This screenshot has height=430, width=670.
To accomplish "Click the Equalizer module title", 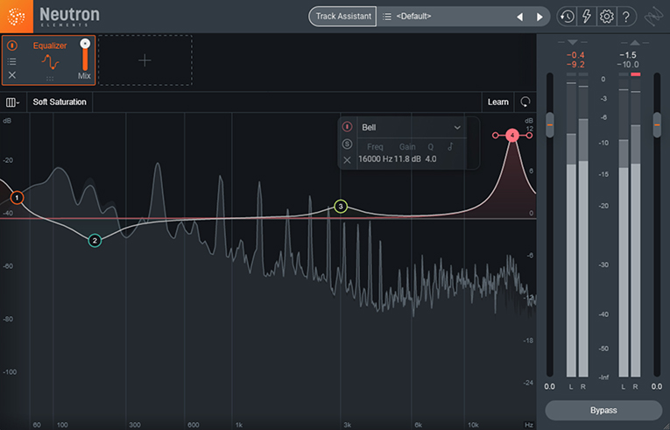I will (50, 46).
